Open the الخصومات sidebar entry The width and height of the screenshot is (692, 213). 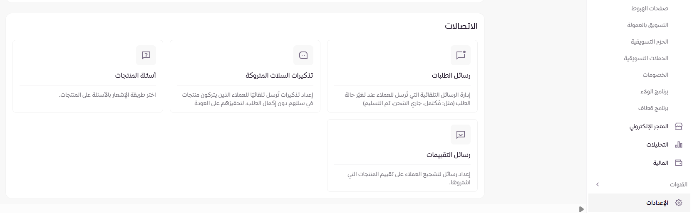click(x=655, y=75)
